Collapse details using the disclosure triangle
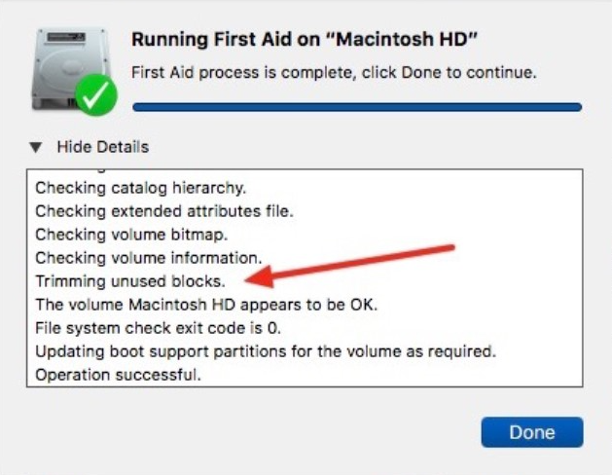The height and width of the screenshot is (475, 612). [x=36, y=147]
